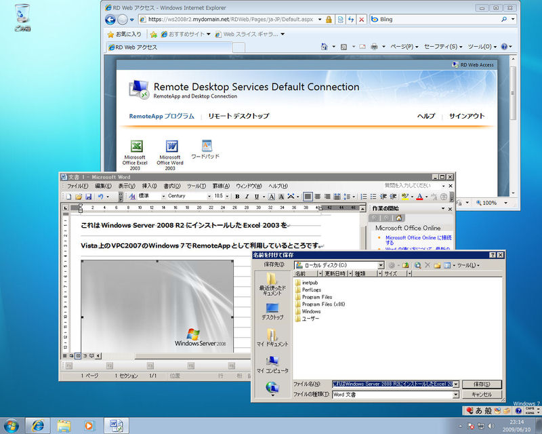Click the Save diskette icon in Word toolbar

[x=89, y=197]
